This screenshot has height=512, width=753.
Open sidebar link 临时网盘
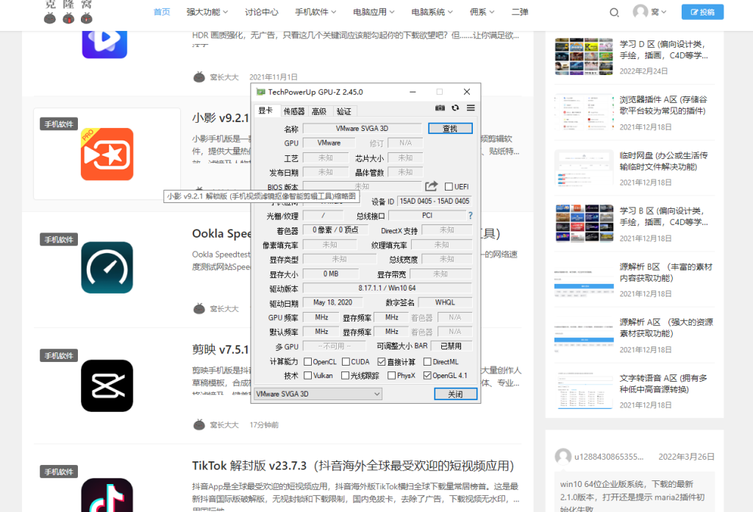pos(663,161)
